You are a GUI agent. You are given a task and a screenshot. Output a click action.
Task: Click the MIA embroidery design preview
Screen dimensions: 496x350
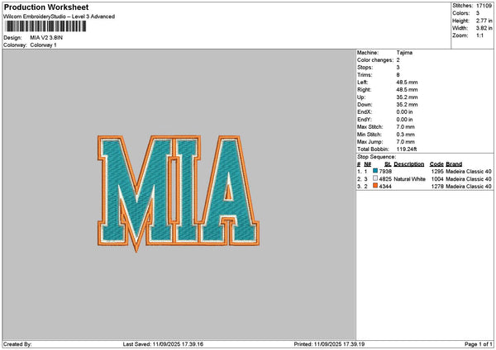[x=179, y=193]
